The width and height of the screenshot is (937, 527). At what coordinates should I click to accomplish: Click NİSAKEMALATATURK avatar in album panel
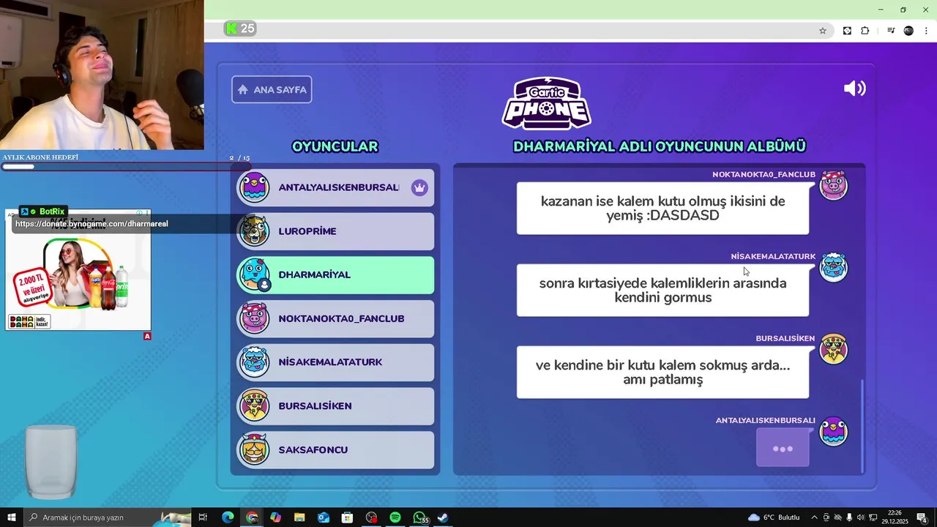[833, 267]
